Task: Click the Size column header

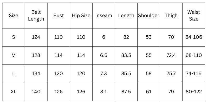Action: pyautogui.click(x=14, y=16)
